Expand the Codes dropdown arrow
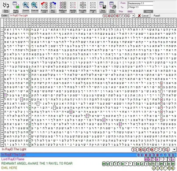Image resolution: width=177 pixels, height=171 pixels. coord(133,16)
